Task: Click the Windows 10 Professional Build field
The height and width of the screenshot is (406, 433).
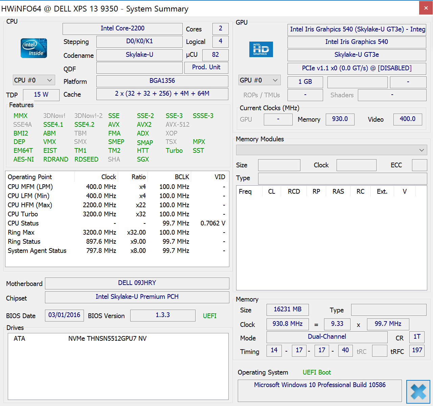Action: pyautogui.click(x=320, y=391)
